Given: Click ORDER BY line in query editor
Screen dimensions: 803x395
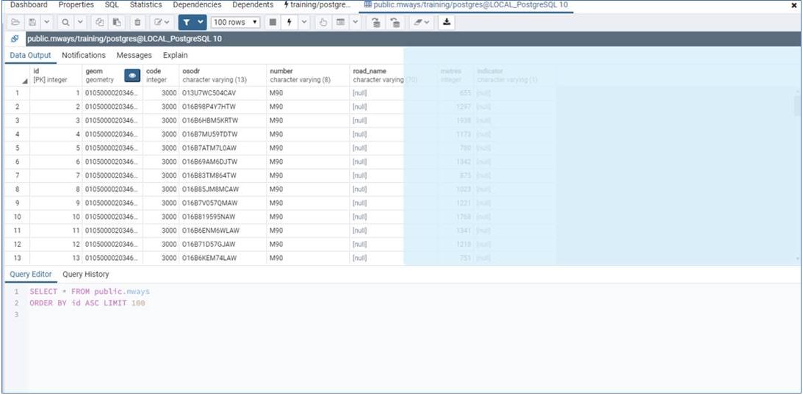Looking at the screenshot, I should point(87,303).
